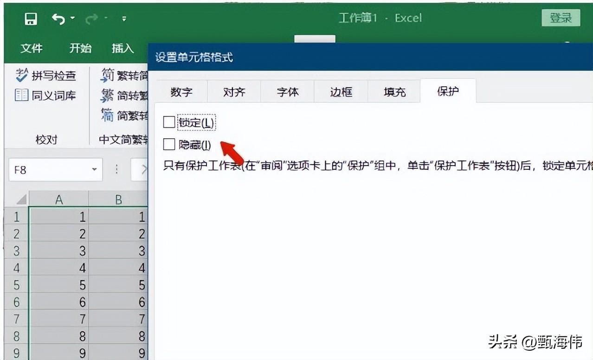The width and height of the screenshot is (593, 360).
Task: Open the 文件 menu tab
Action: [x=32, y=48]
